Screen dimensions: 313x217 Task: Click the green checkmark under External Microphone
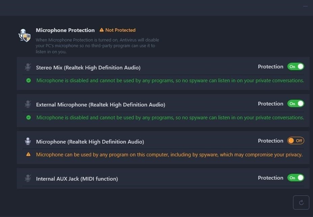pyautogui.click(x=29, y=117)
